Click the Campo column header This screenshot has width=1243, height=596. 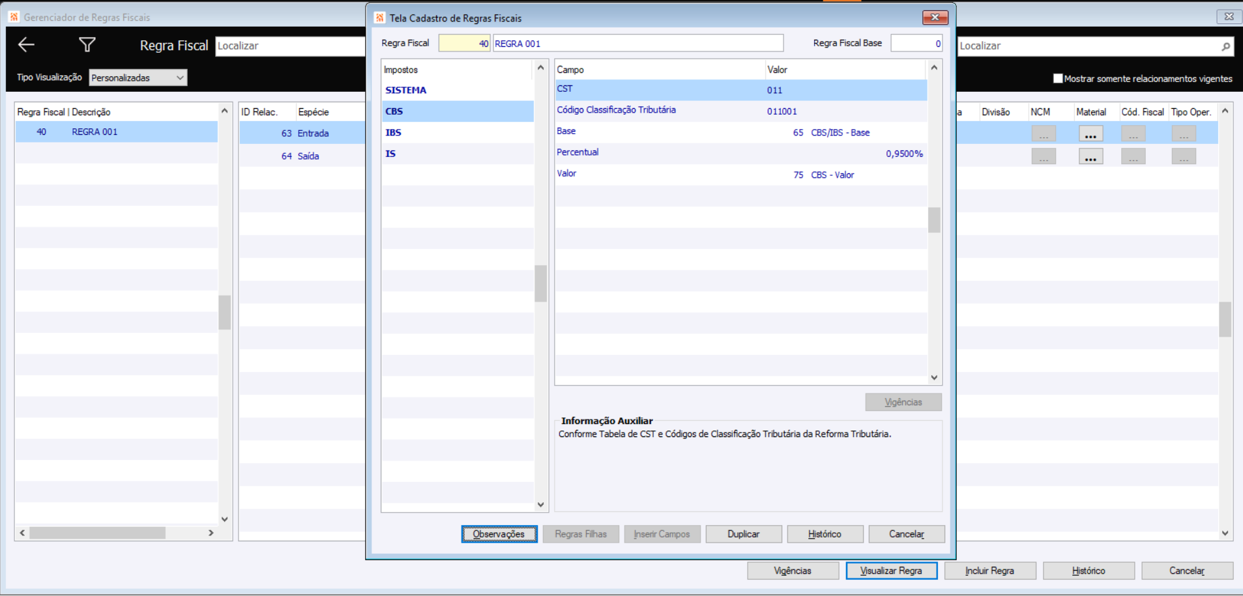tap(660, 70)
